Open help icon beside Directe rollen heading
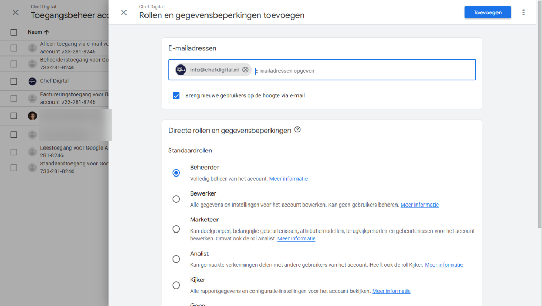Viewport: 542px width, 306px height. (297, 129)
